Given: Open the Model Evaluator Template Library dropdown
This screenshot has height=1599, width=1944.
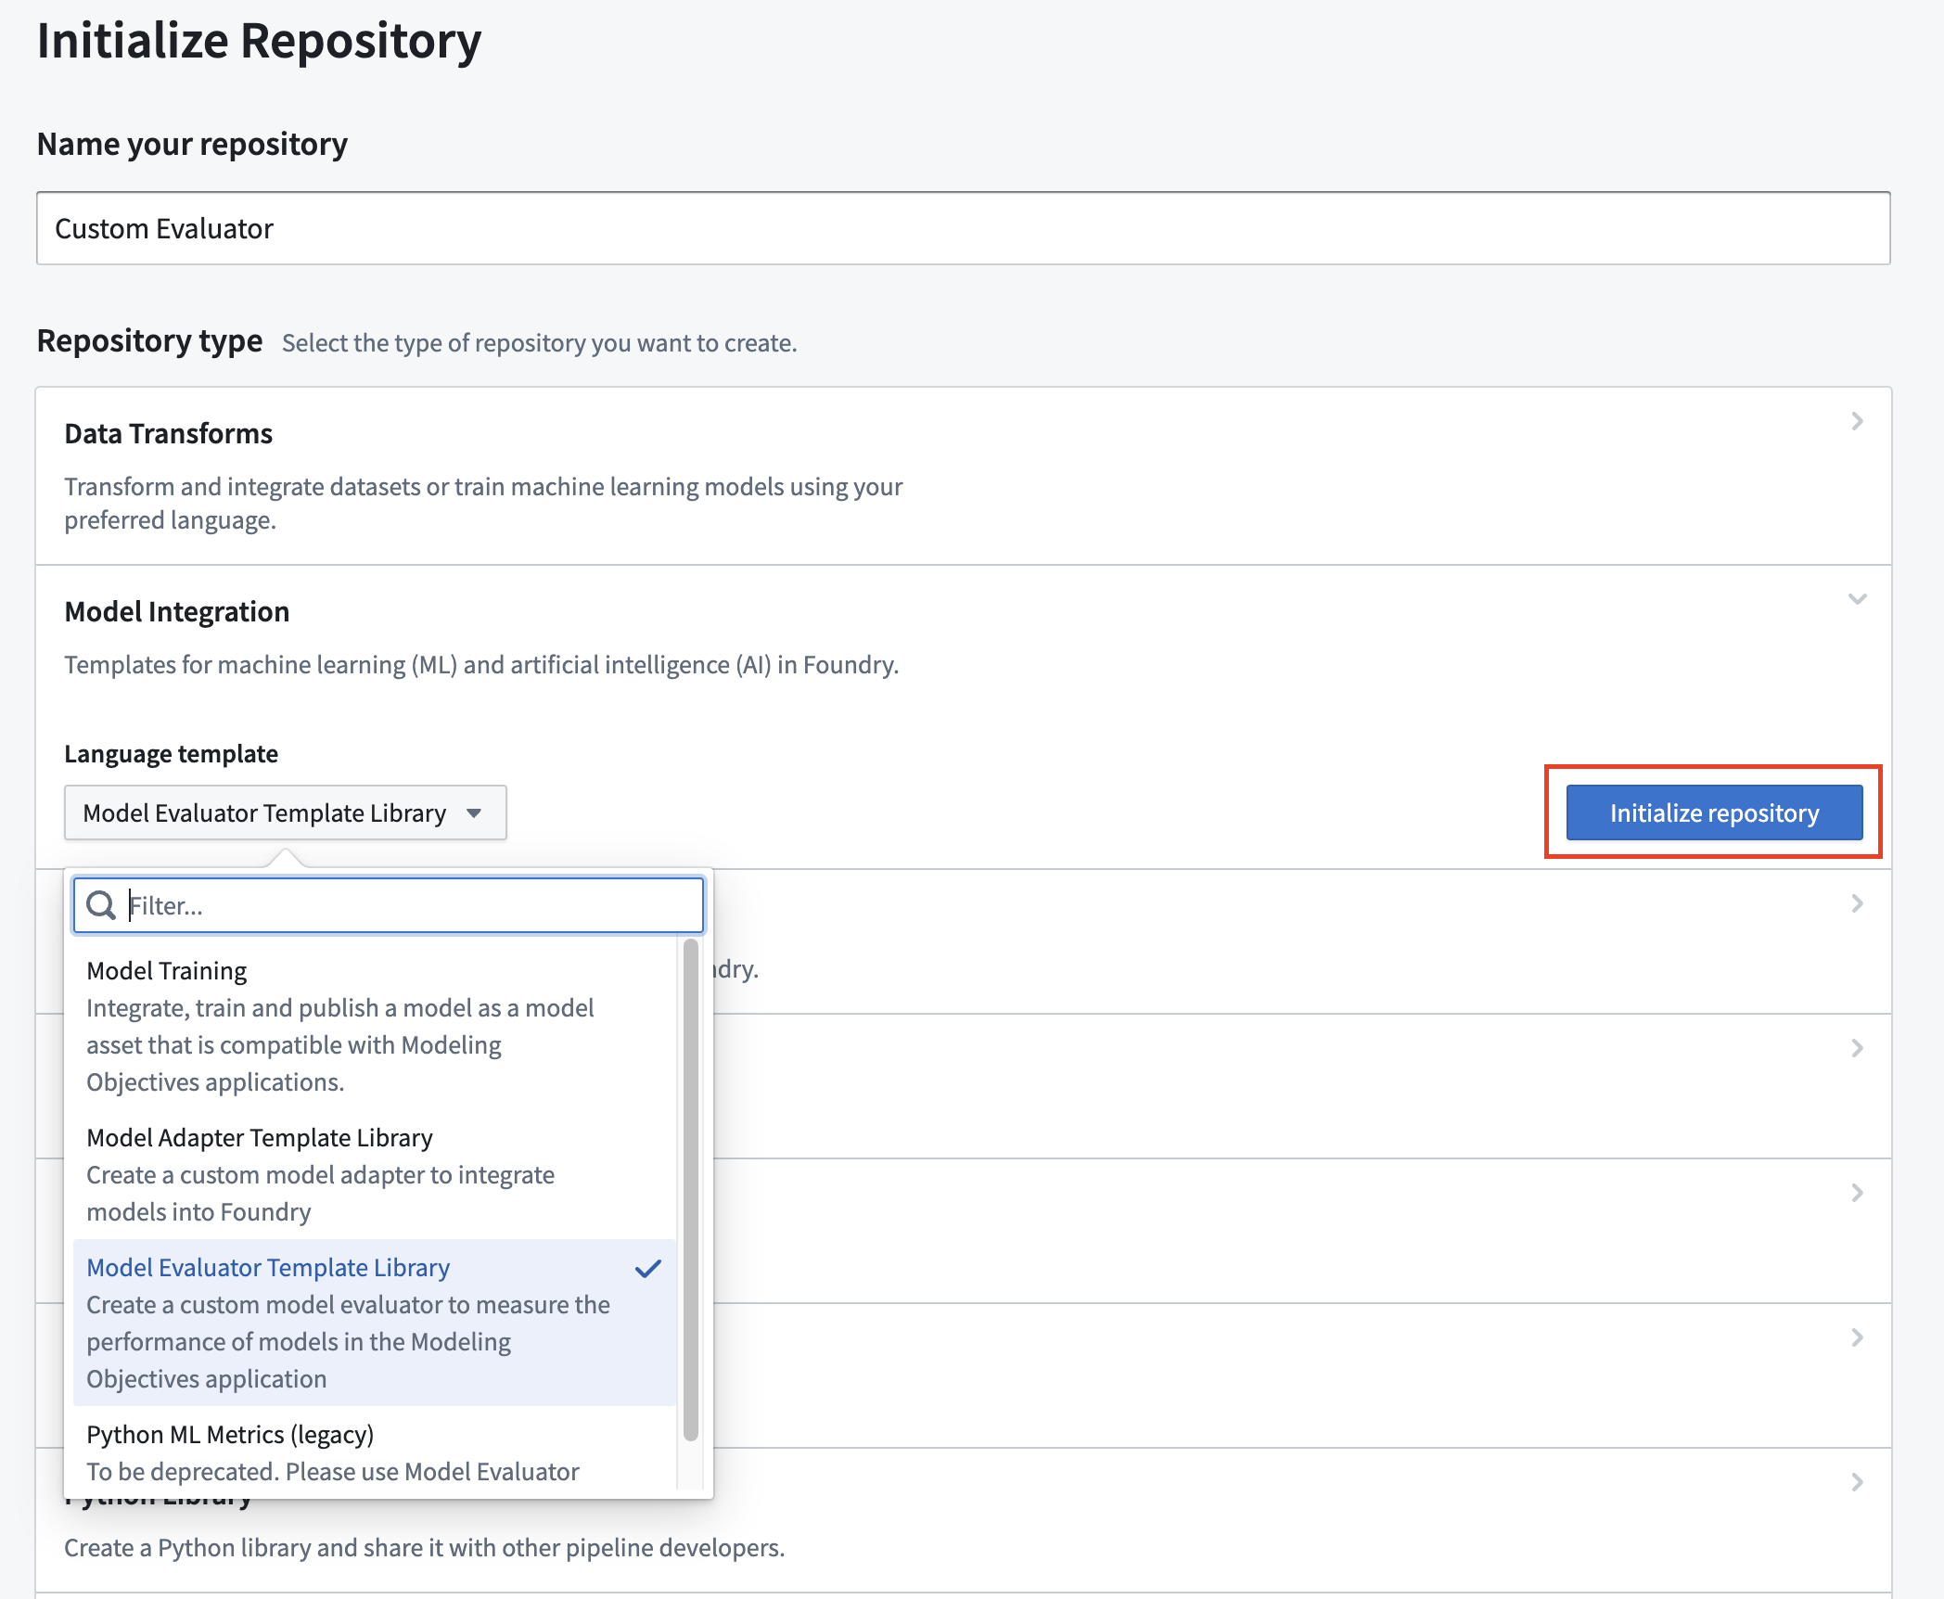Looking at the screenshot, I should click(x=286, y=812).
